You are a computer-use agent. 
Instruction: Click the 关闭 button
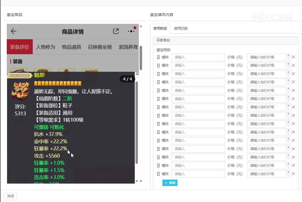coord(10,196)
